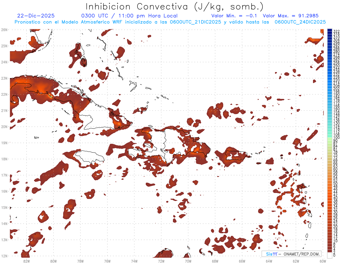Click the '26N' latitude axis label
Image resolution: width=343 pixels, height=265 pixels.
click(x=4, y=30)
